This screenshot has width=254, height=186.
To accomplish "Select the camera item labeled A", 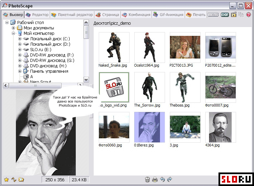I will 31,76.
